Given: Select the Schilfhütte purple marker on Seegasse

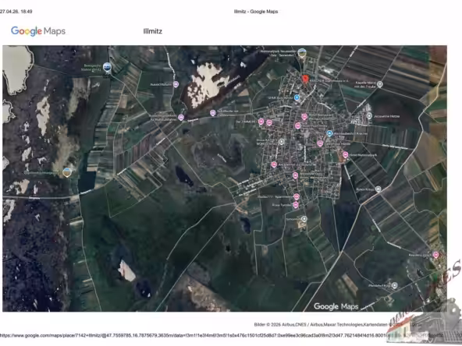Looking at the screenshot, I should pos(213,113).
